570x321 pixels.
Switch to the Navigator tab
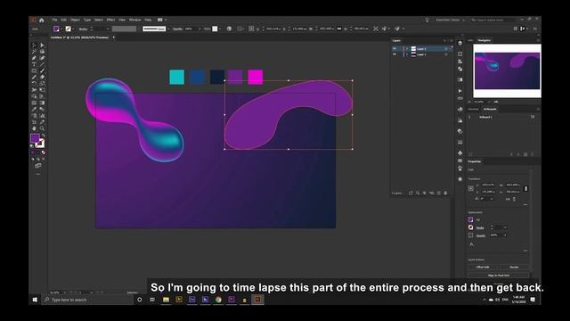pyautogui.click(x=484, y=40)
